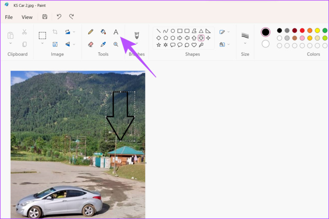Pick the Rounded rectangle shape
Image resolution: width=329 pixels, height=219 pixels.
[187, 31]
